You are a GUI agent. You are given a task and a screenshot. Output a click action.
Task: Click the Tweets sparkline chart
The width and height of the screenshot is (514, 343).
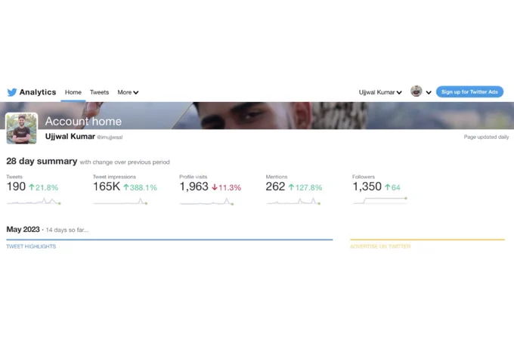(x=34, y=201)
